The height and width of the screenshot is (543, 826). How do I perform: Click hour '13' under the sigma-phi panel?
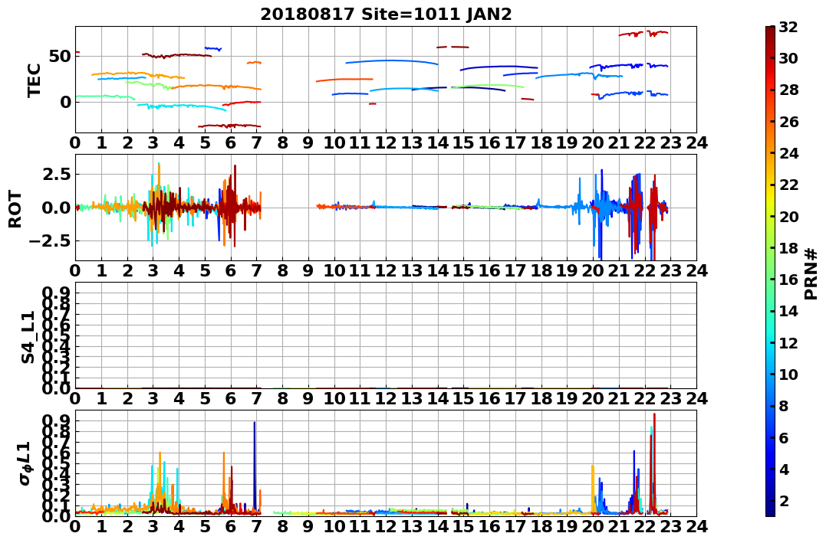412,526
